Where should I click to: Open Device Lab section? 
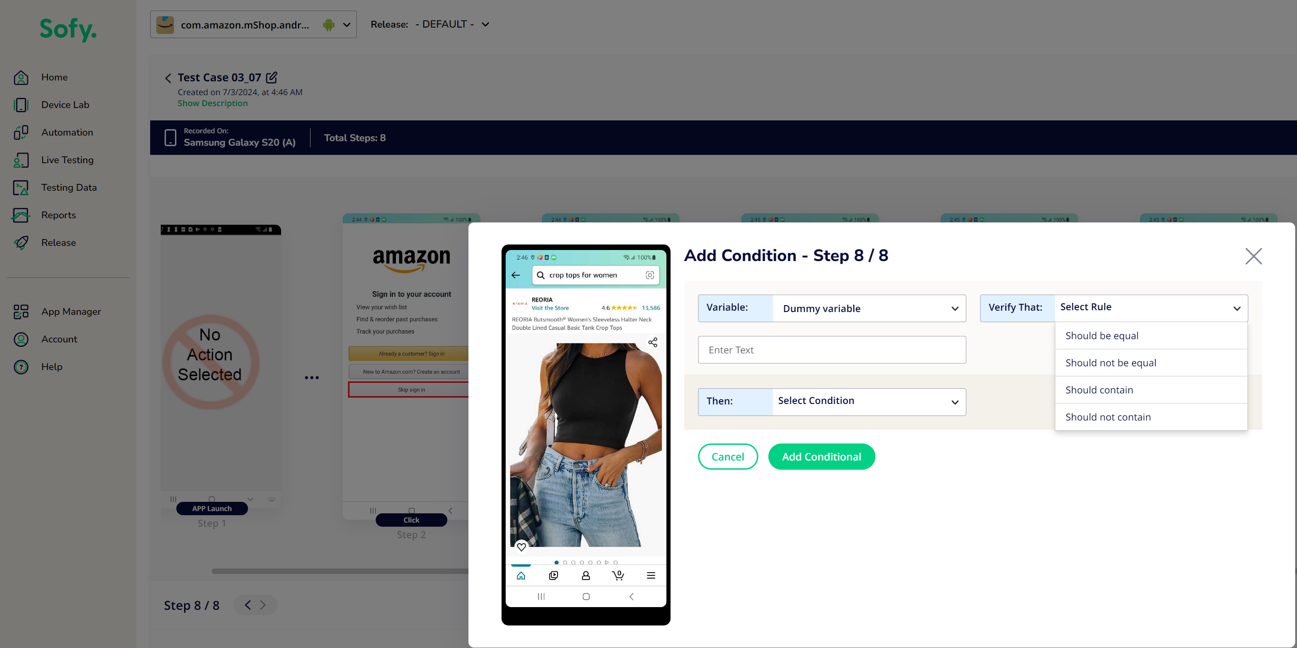(x=64, y=104)
